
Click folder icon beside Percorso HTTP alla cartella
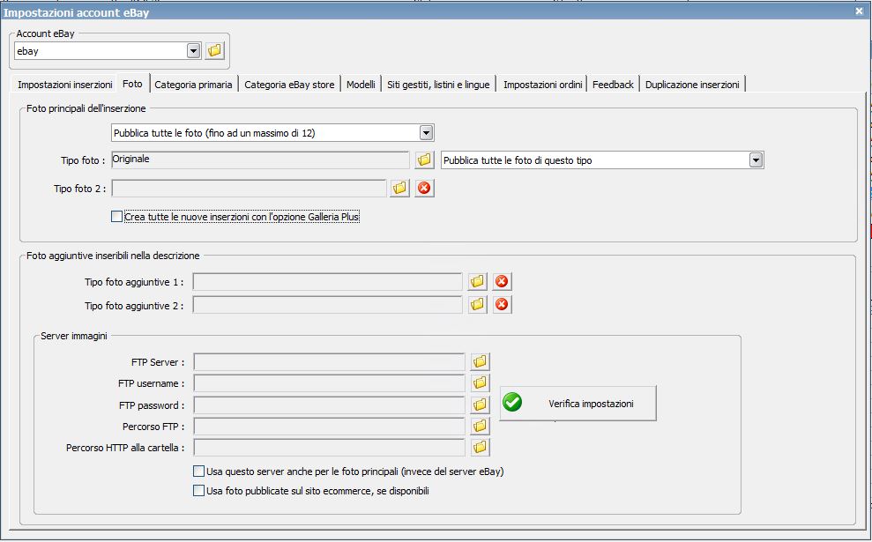click(480, 447)
